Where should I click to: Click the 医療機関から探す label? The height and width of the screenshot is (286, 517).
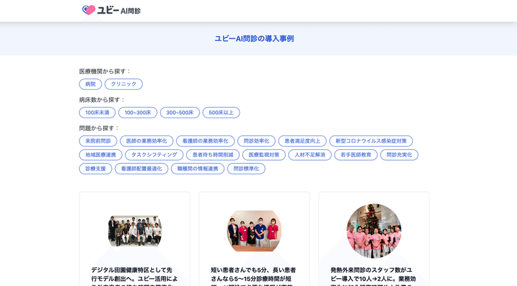pyautogui.click(x=105, y=71)
